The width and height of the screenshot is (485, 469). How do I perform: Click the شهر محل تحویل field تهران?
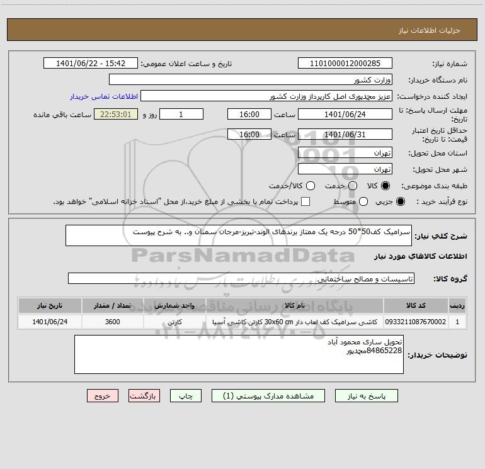345,169
